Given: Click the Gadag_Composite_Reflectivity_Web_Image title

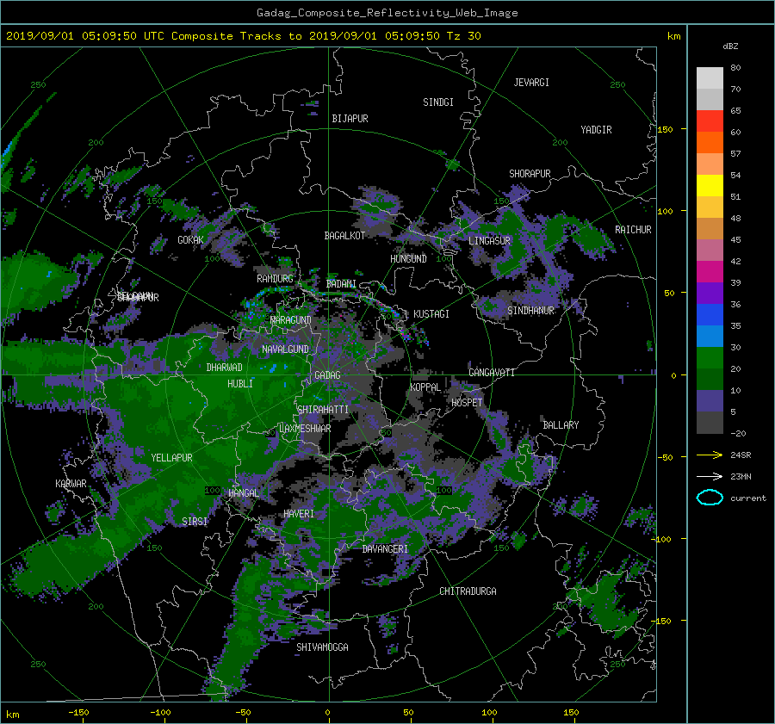Looking at the screenshot, I should point(387,13).
